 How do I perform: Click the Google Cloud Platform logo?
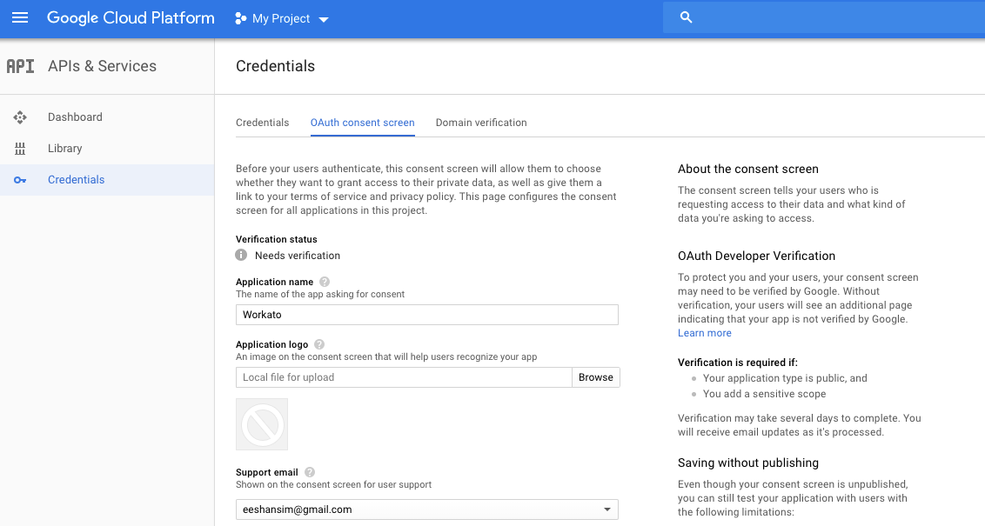coord(131,17)
